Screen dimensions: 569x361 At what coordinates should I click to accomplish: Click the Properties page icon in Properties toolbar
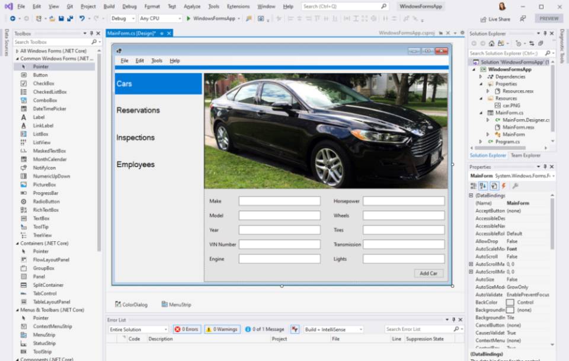[x=494, y=186]
